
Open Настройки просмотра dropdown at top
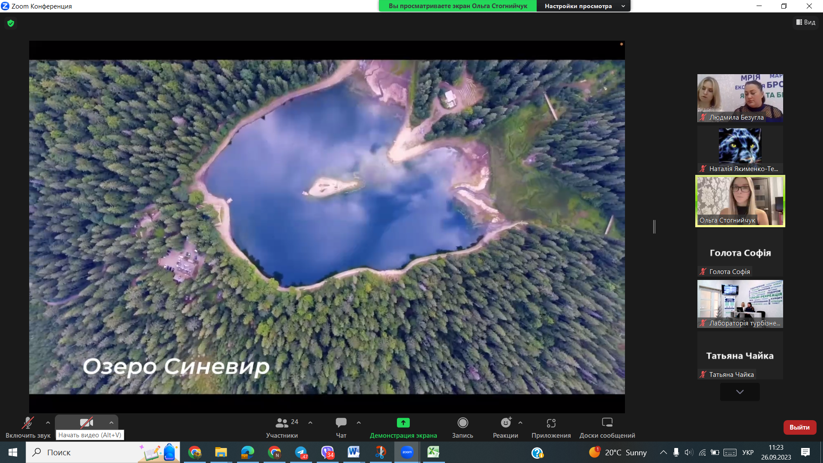583,6
